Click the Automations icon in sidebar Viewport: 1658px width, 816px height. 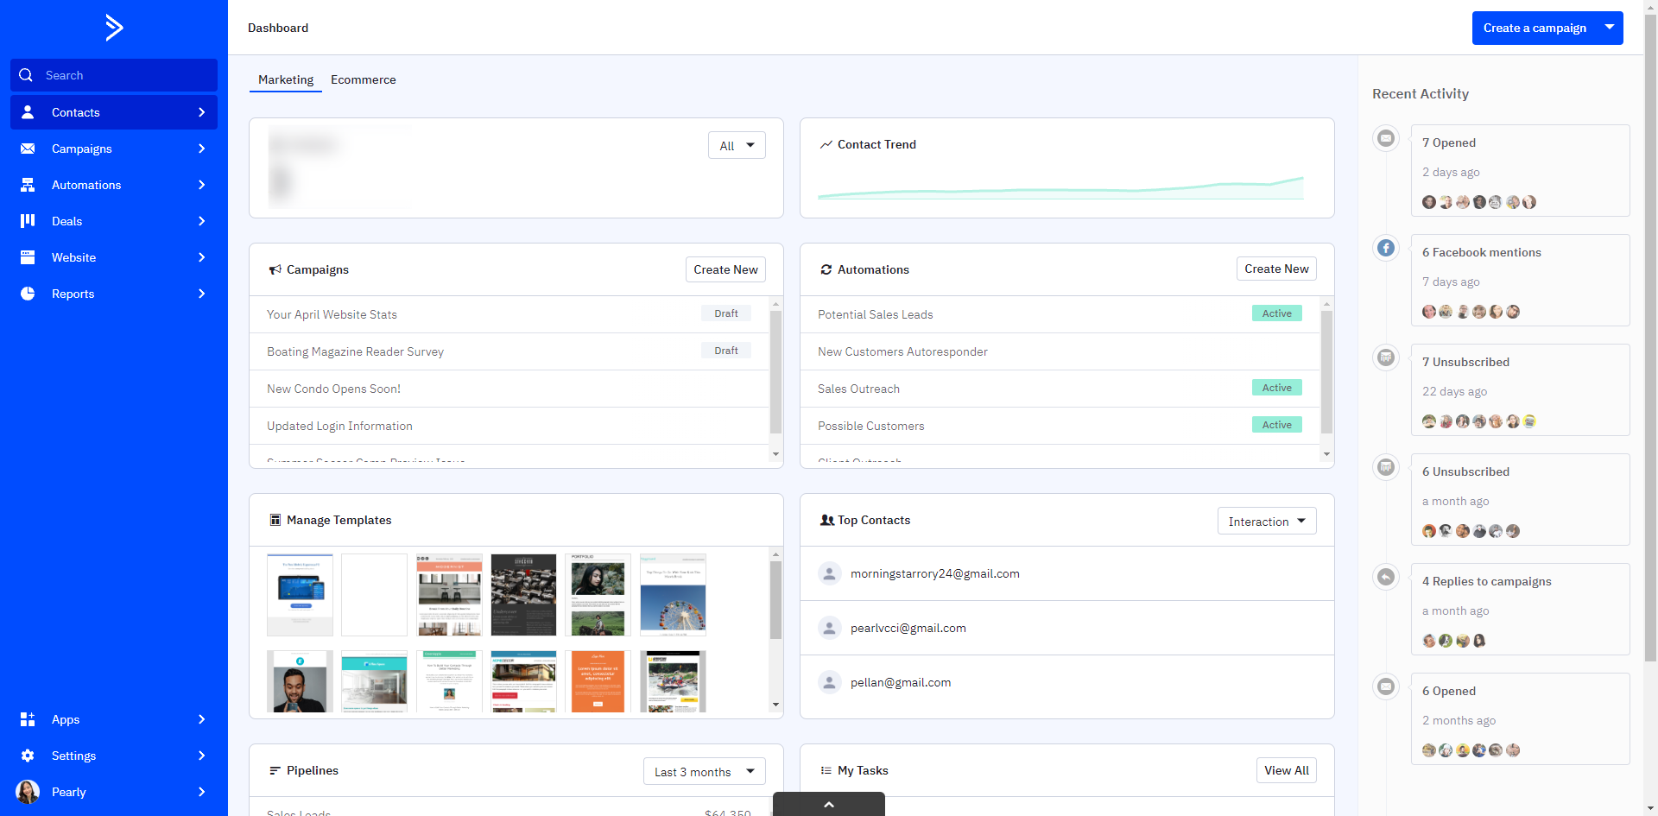pyautogui.click(x=28, y=185)
